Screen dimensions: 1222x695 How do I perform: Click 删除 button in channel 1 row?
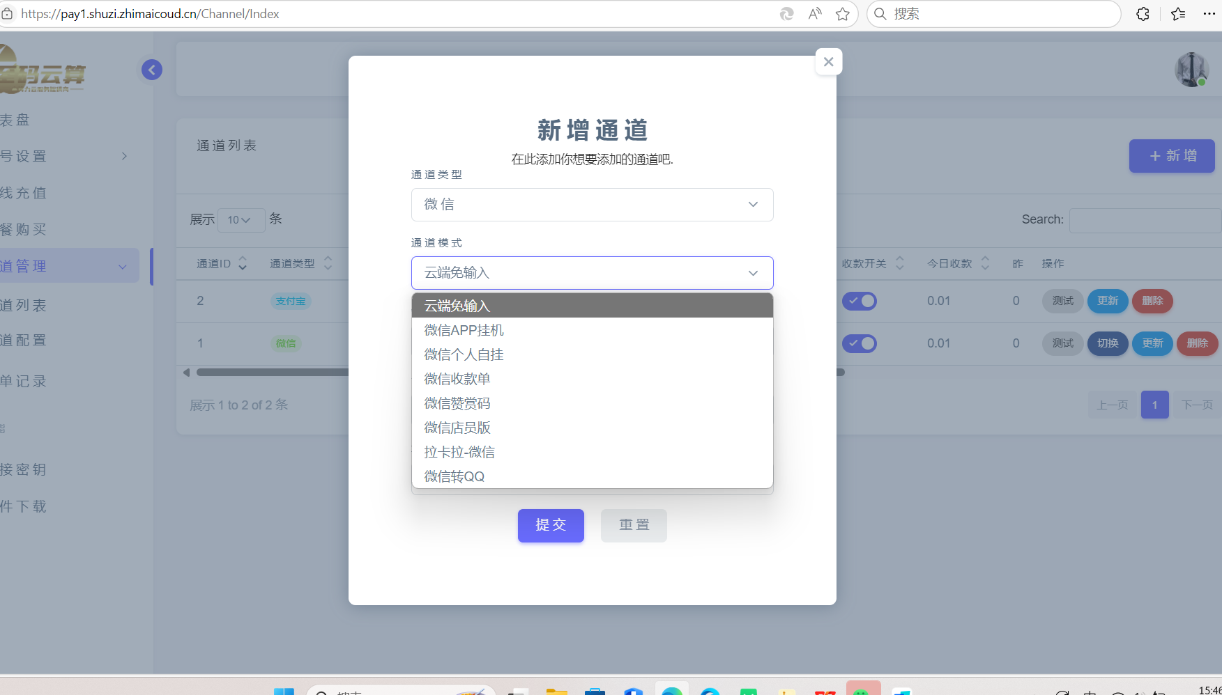(x=1197, y=343)
